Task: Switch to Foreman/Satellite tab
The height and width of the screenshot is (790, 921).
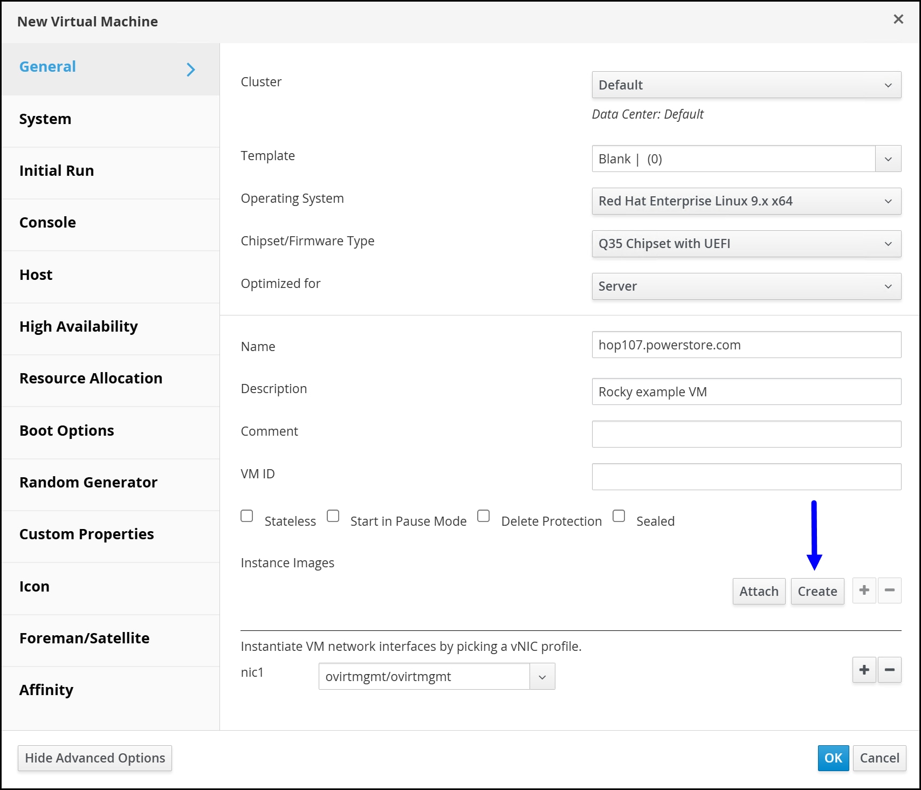Action: tap(111, 641)
